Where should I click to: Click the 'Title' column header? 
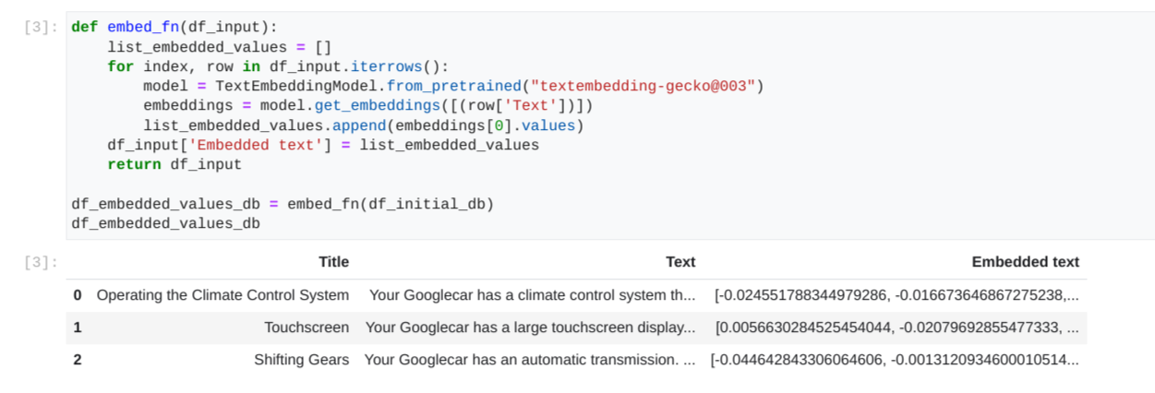[333, 262]
